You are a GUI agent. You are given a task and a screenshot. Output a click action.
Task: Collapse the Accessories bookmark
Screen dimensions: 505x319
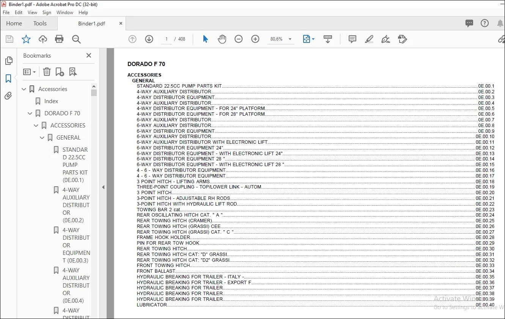point(24,89)
